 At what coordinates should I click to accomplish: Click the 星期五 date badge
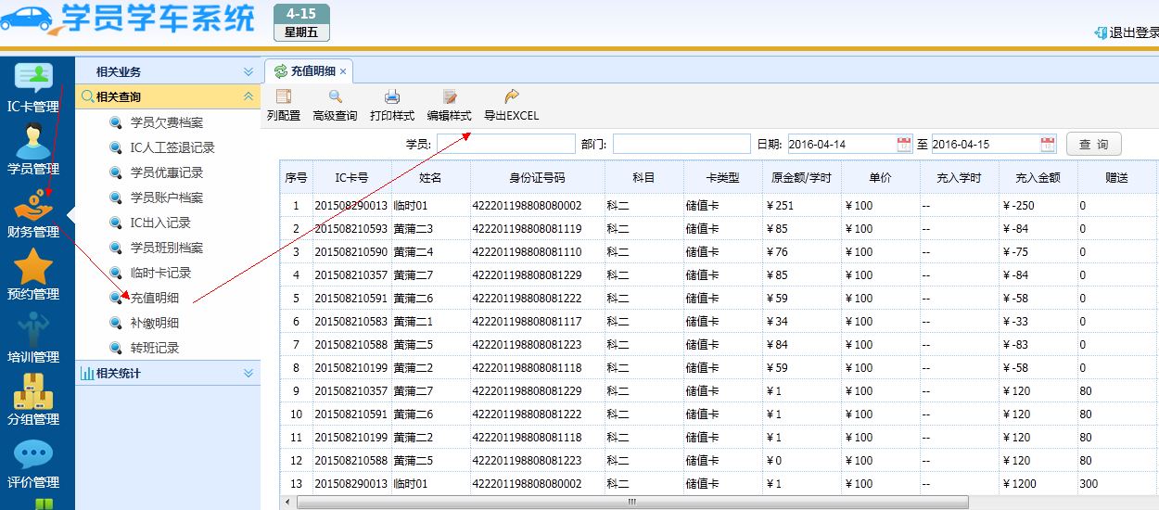coord(301,32)
